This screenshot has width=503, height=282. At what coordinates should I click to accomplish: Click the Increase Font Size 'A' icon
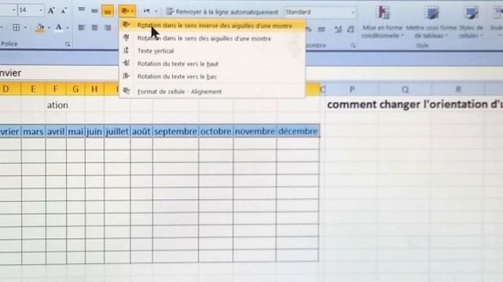[x=51, y=11]
